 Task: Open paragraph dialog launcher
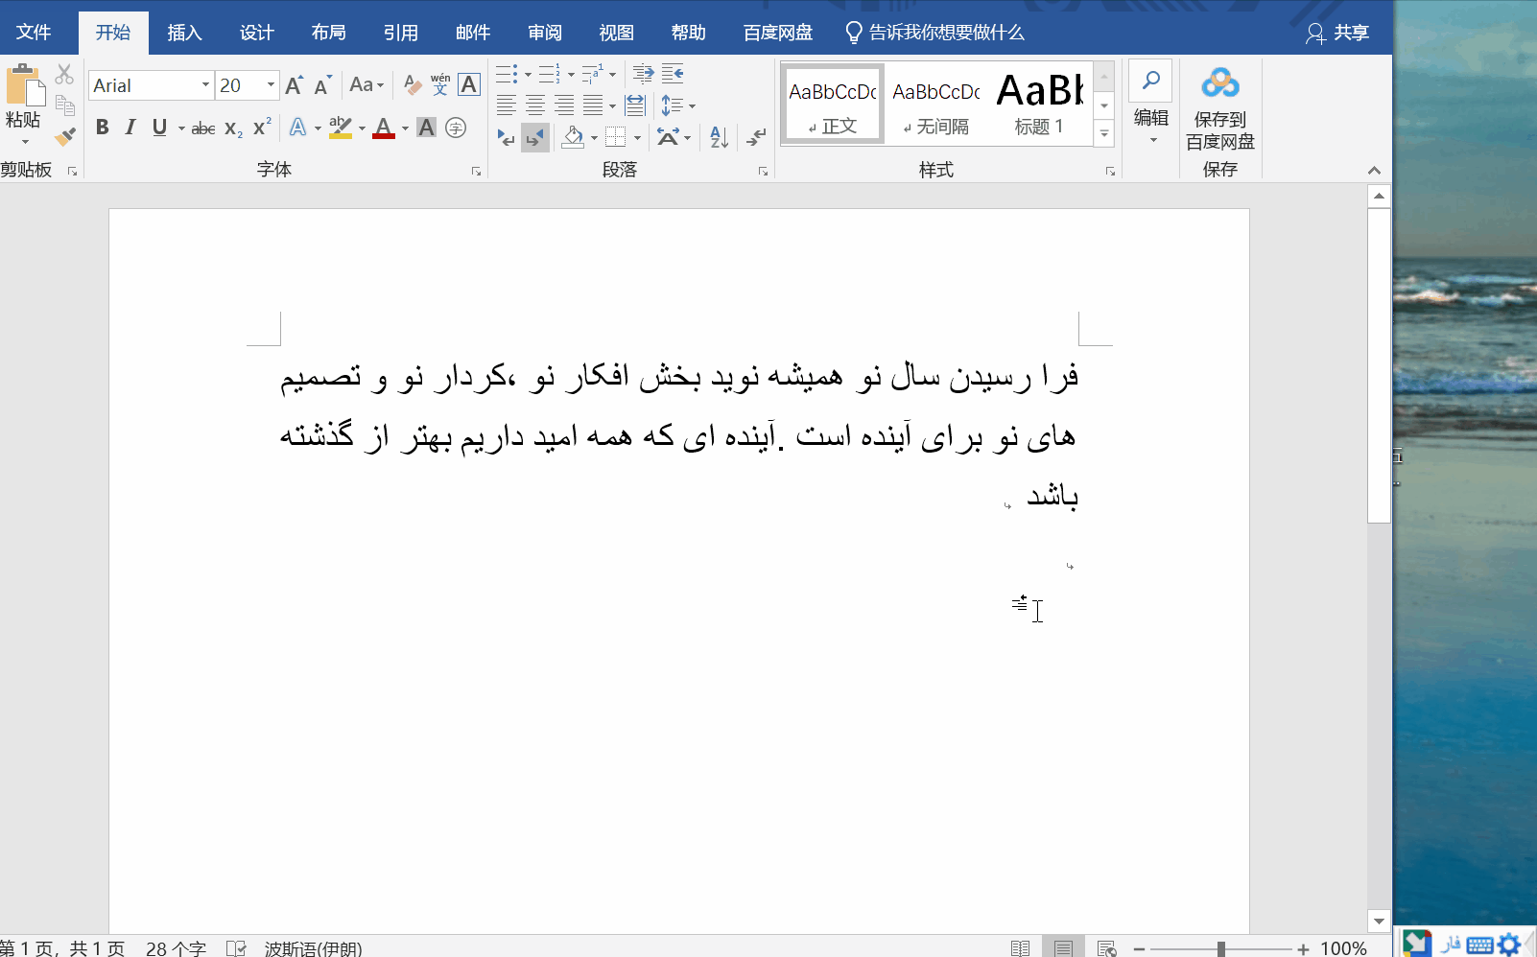(x=764, y=171)
